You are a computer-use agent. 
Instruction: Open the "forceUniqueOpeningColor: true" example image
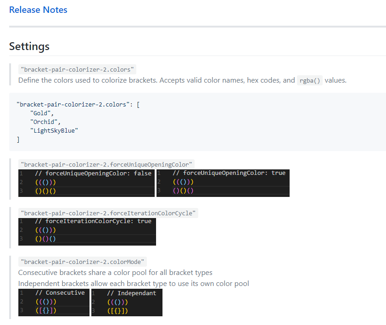pyautogui.click(x=223, y=183)
